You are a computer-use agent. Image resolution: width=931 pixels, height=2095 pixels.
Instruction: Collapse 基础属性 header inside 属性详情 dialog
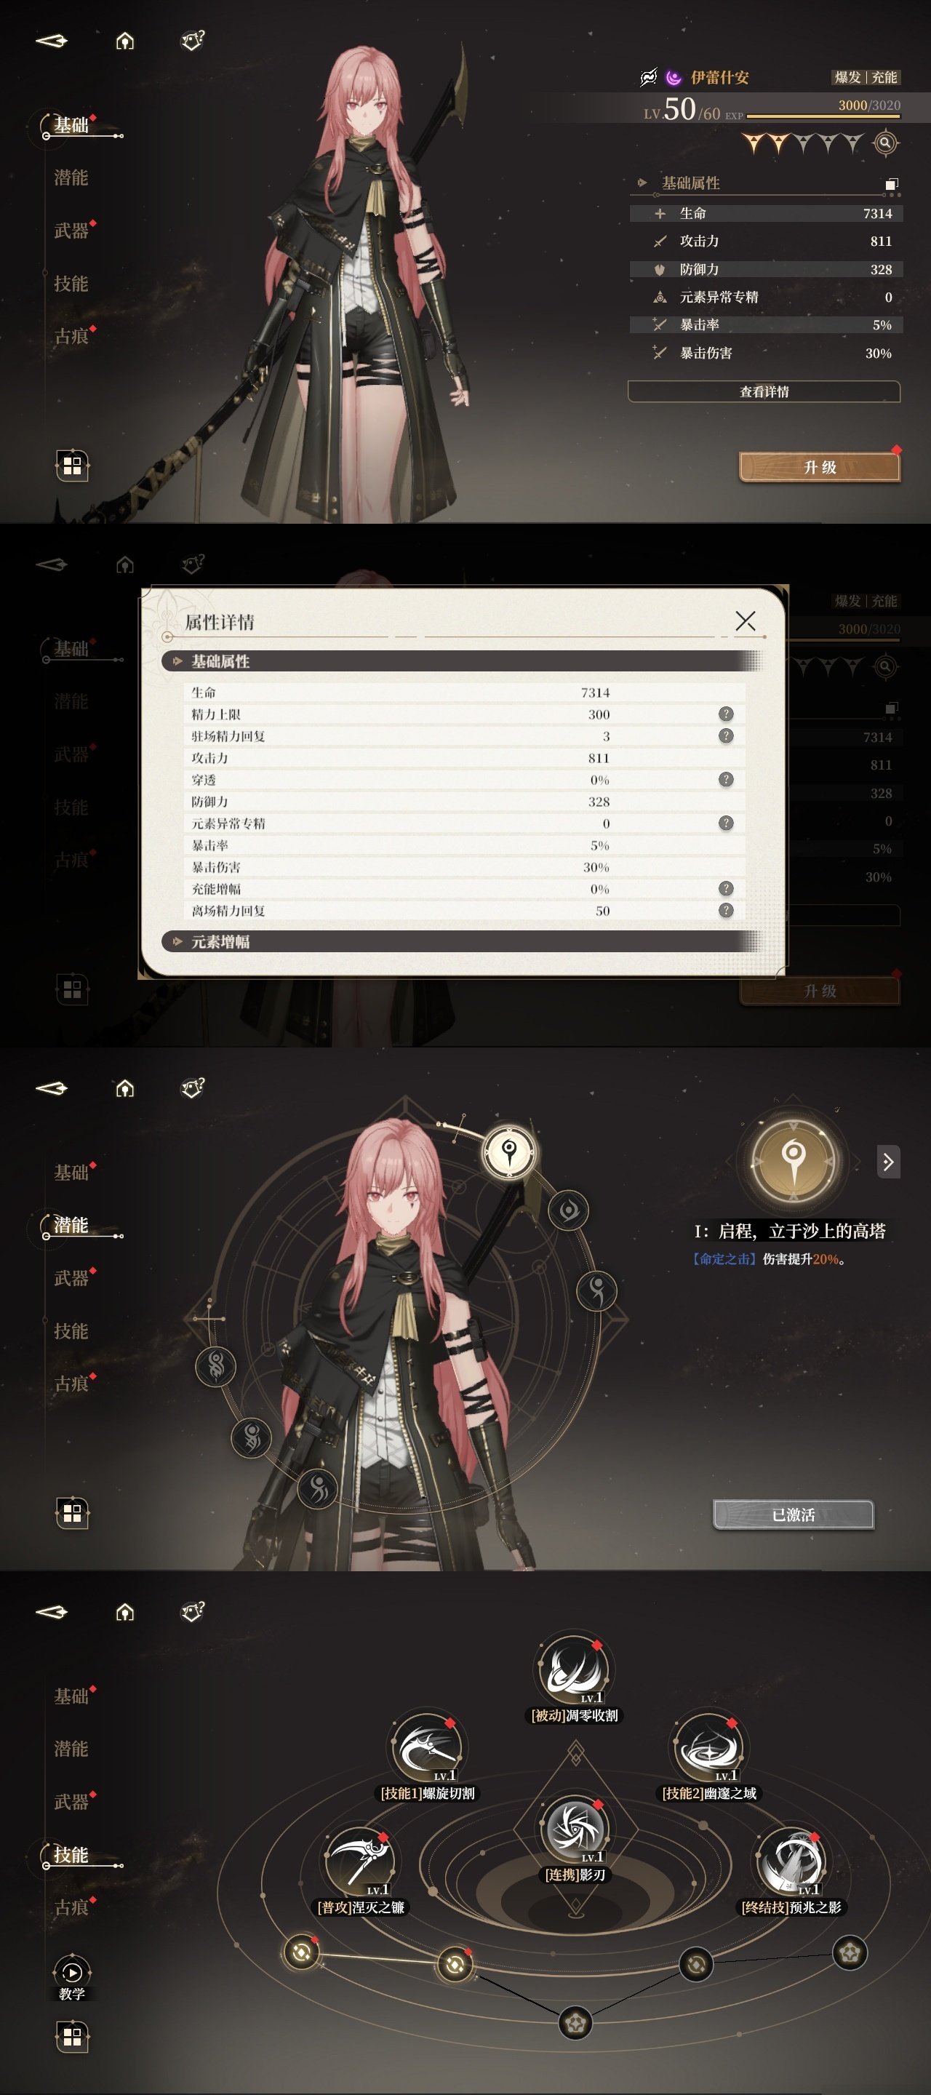pyautogui.click(x=462, y=661)
